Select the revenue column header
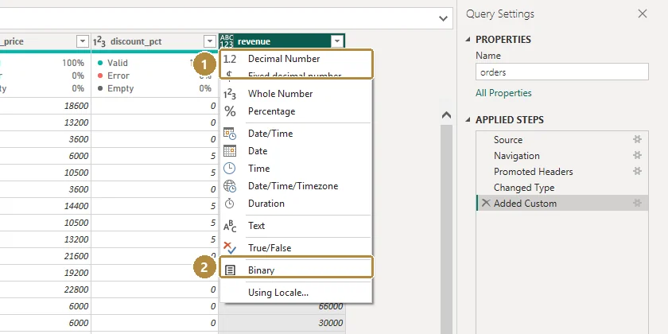 point(282,41)
